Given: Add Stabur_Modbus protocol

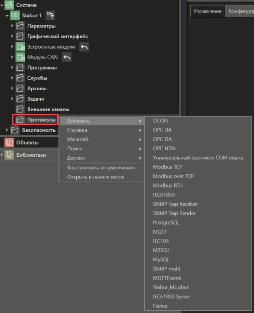Looking at the screenshot, I should (x=198, y=287).
